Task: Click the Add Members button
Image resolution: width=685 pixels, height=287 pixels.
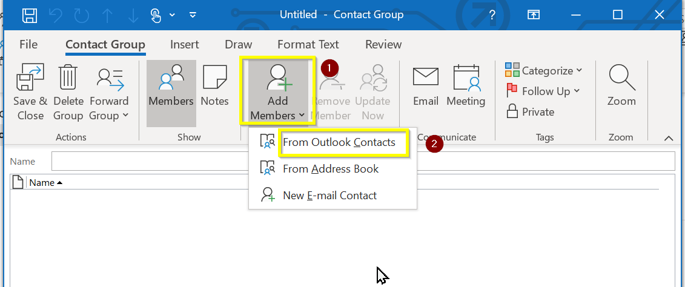Action: pos(278,93)
